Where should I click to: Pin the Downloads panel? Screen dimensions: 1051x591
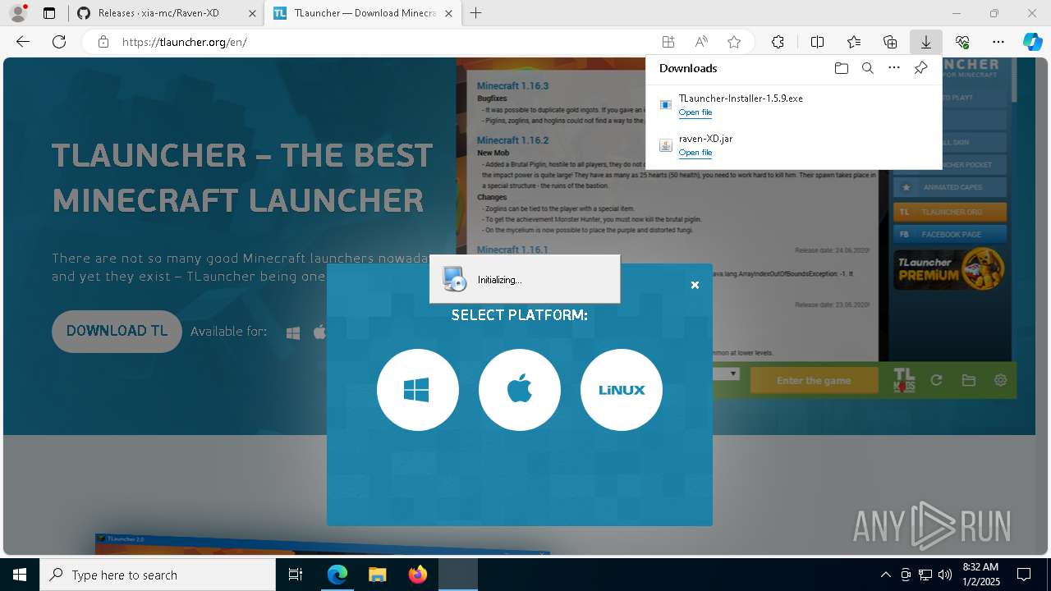920,68
